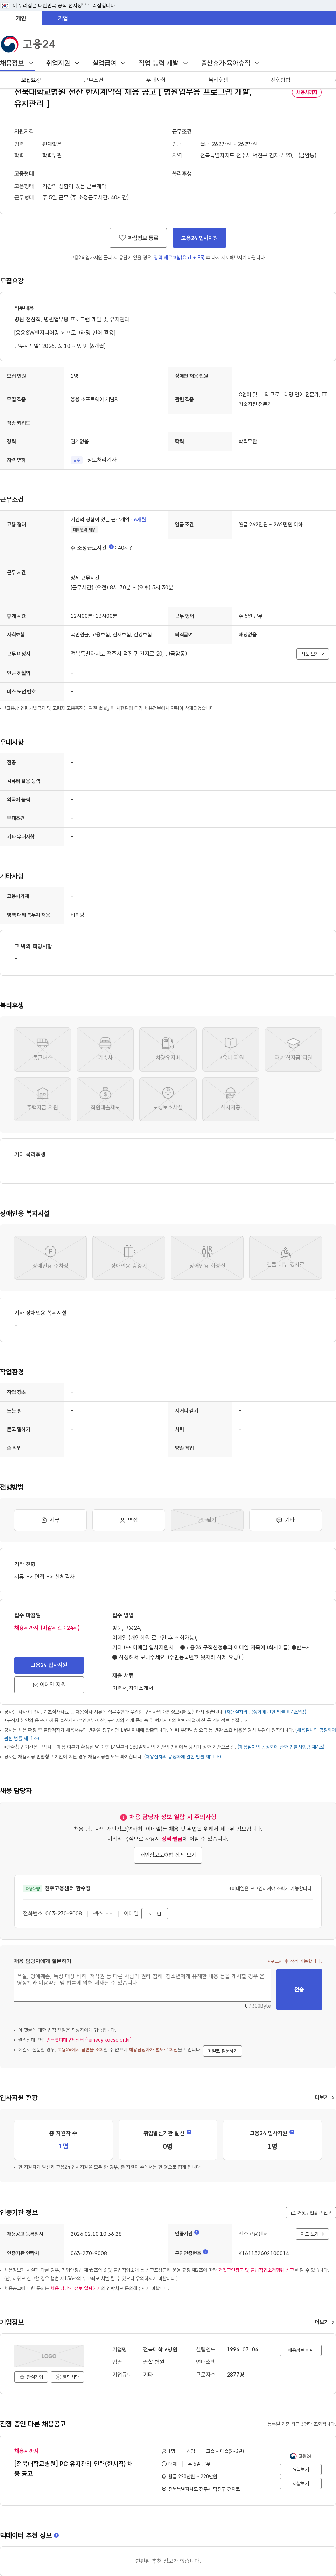Screen dimensions: 336x2576
Task: Expand the 채용정보 menu
Action: pos(17,63)
